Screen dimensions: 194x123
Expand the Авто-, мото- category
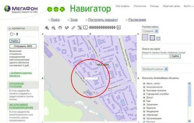point(144,84)
